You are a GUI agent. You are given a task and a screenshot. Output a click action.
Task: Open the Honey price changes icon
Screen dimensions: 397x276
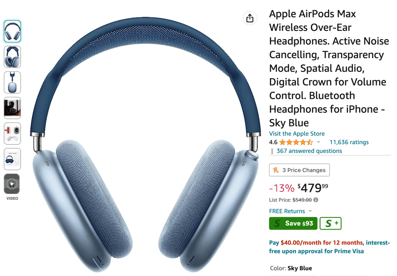coord(276,170)
